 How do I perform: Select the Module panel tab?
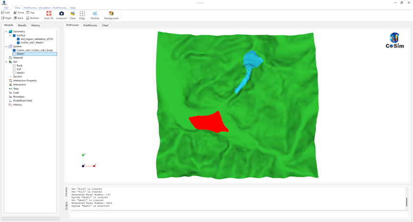point(9,25)
